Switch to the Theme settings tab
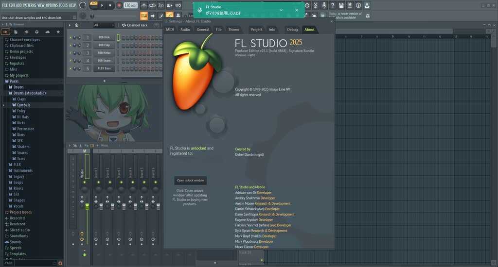This screenshot has height=267, width=498. click(234, 30)
